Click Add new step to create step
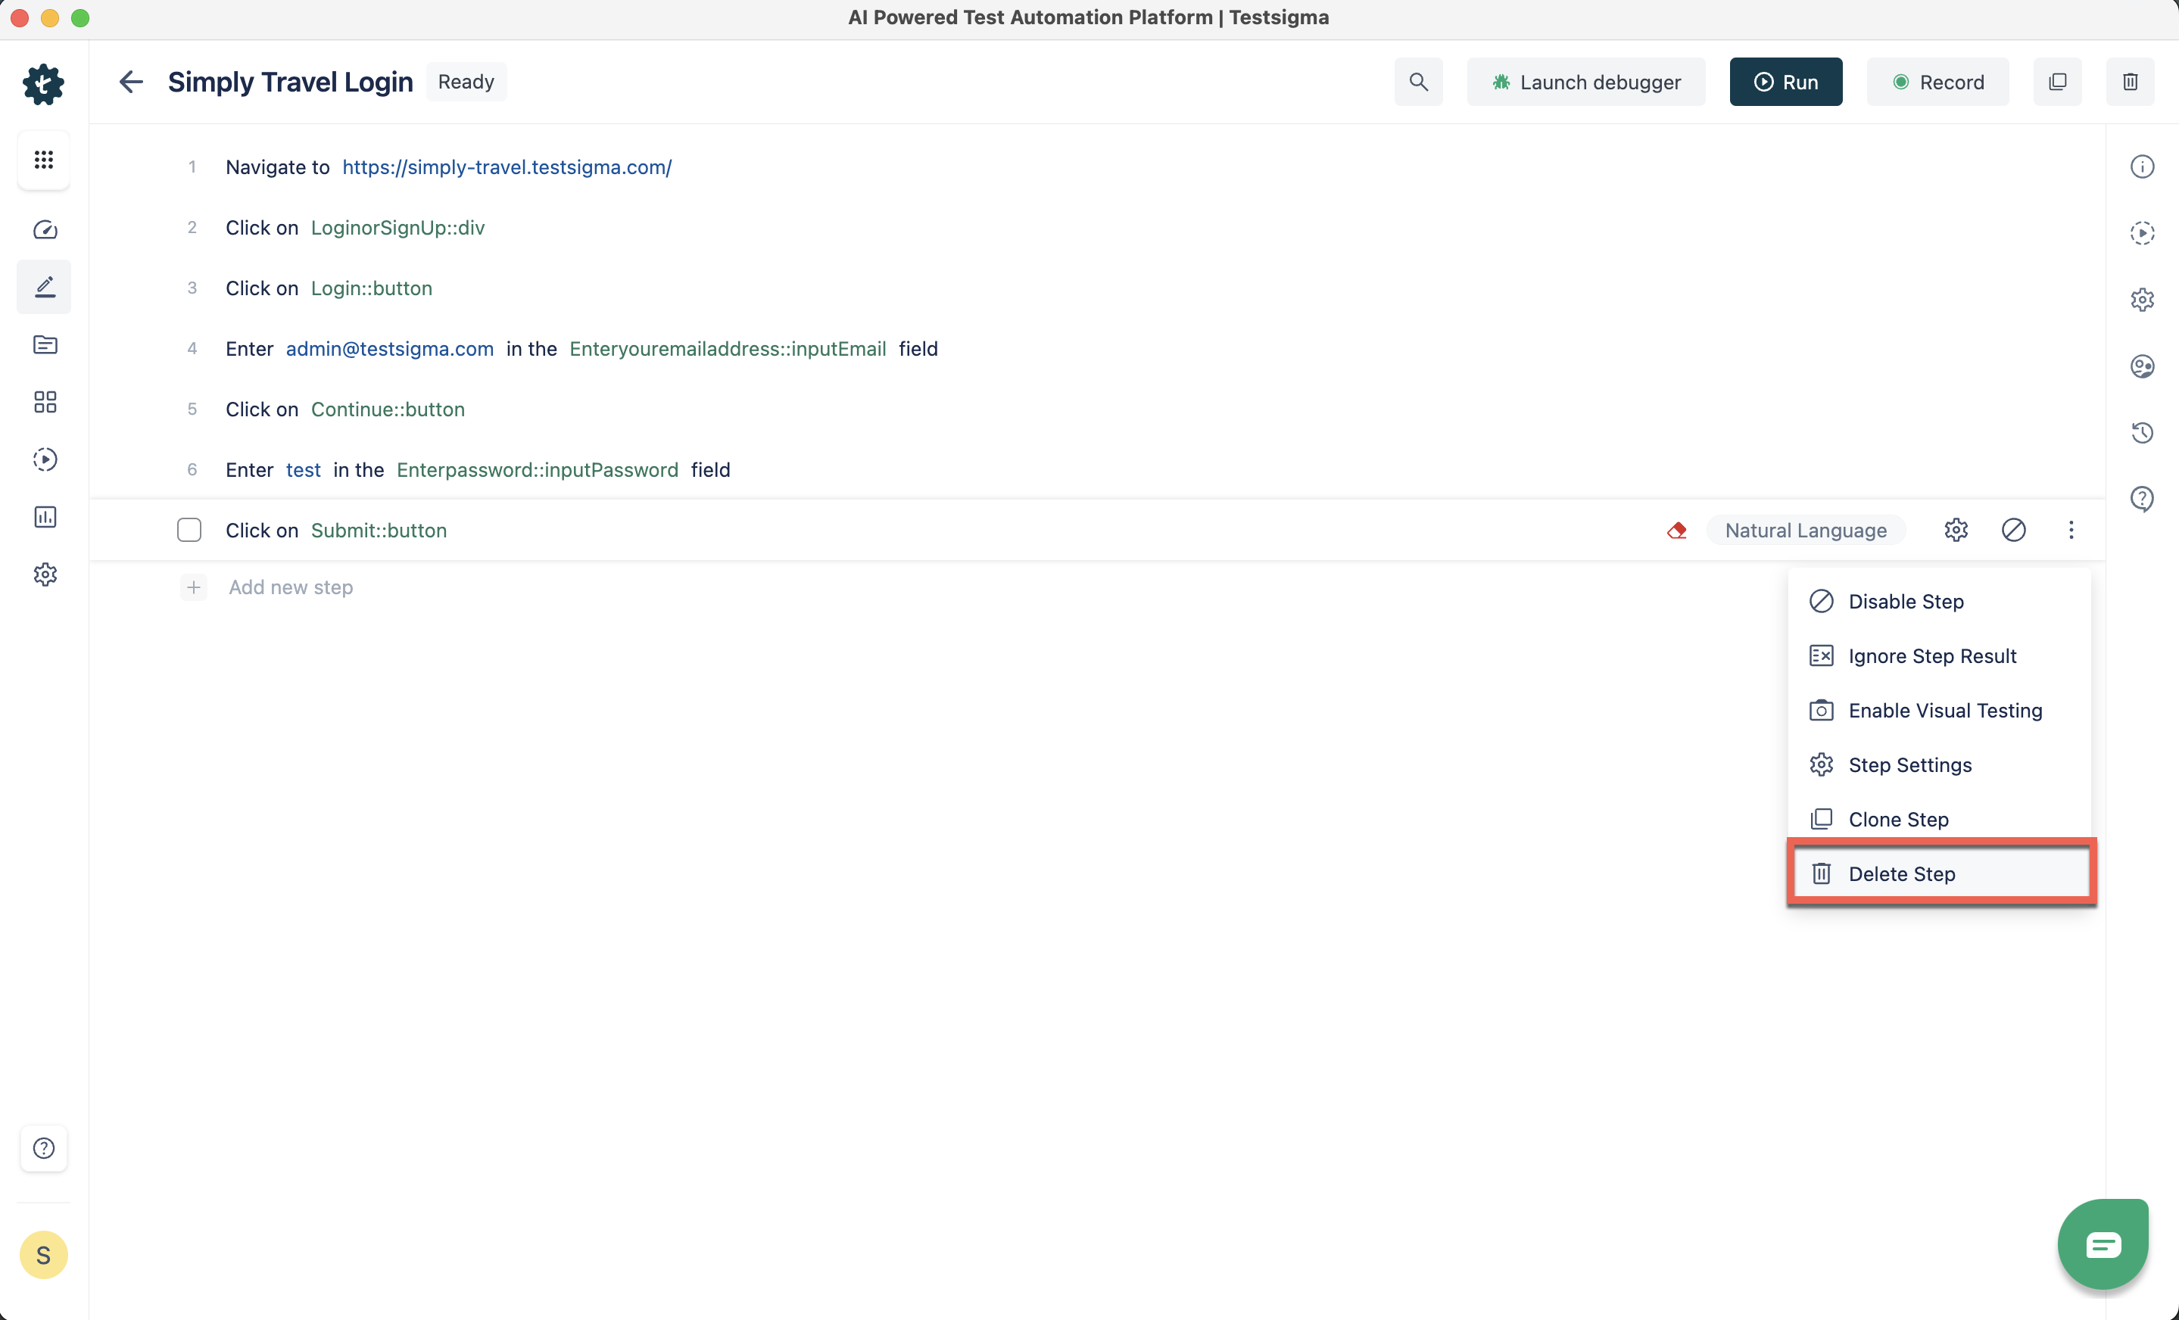 (x=289, y=587)
